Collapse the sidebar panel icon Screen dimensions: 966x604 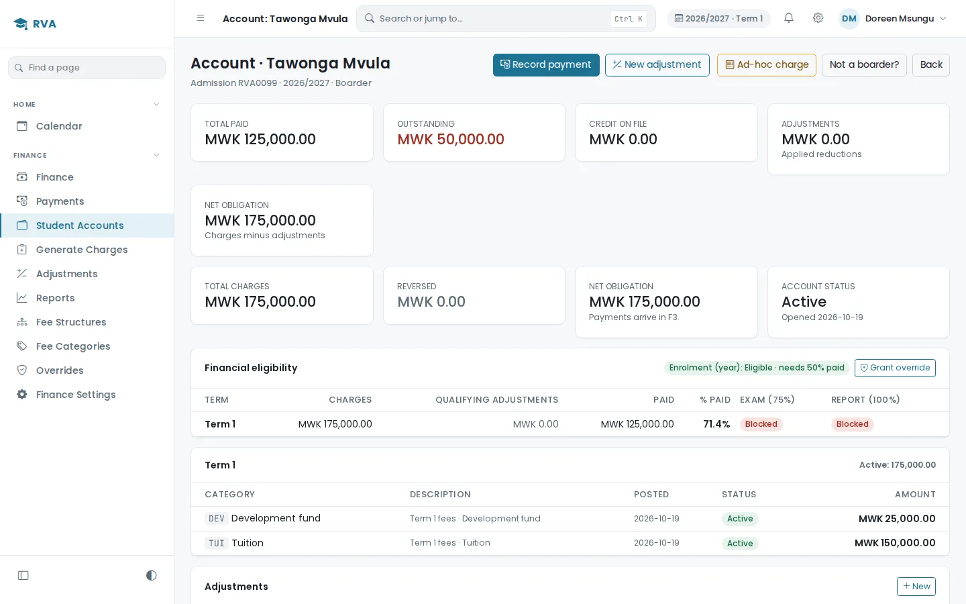tap(23, 575)
